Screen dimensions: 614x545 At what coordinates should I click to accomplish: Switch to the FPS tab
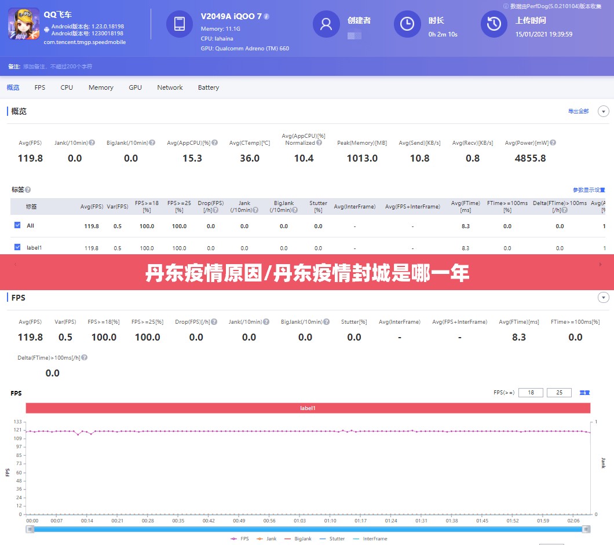tap(40, 87)
